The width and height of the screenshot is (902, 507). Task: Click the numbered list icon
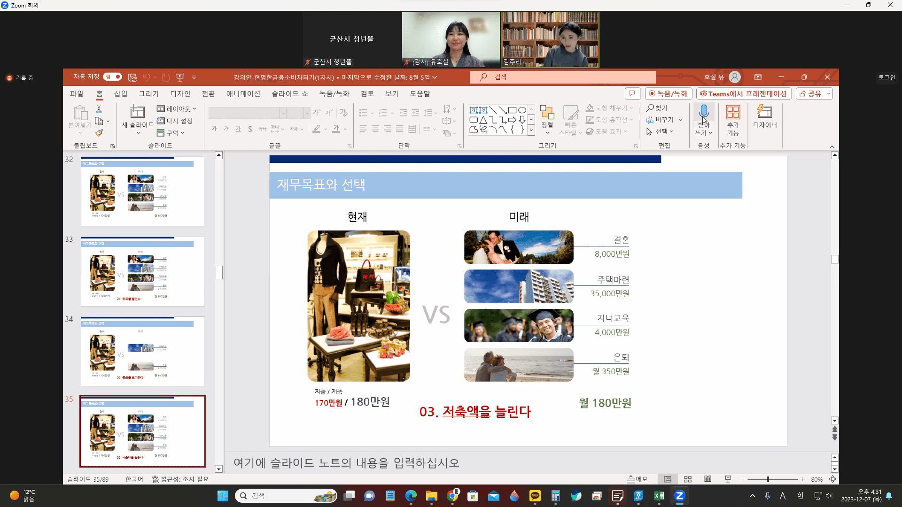click(383, 113)
